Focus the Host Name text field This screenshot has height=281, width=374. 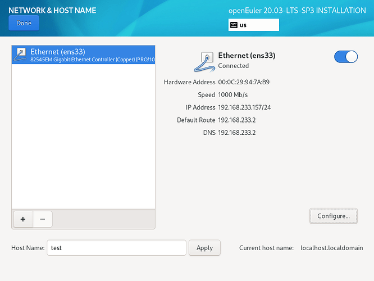(x=116, y=248)
